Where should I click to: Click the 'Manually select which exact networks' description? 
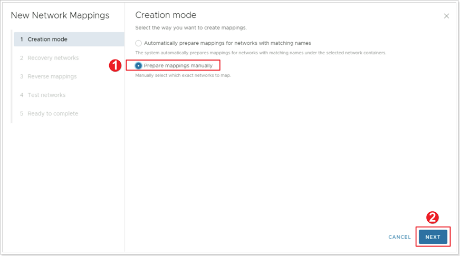(x=183, y=75)
